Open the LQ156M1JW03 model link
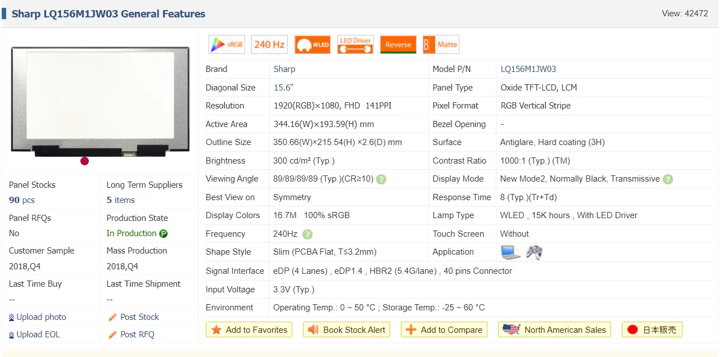723x357 pixels. click(528, 69)
